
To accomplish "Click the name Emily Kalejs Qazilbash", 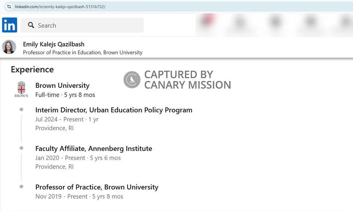I will coord(54,44).
